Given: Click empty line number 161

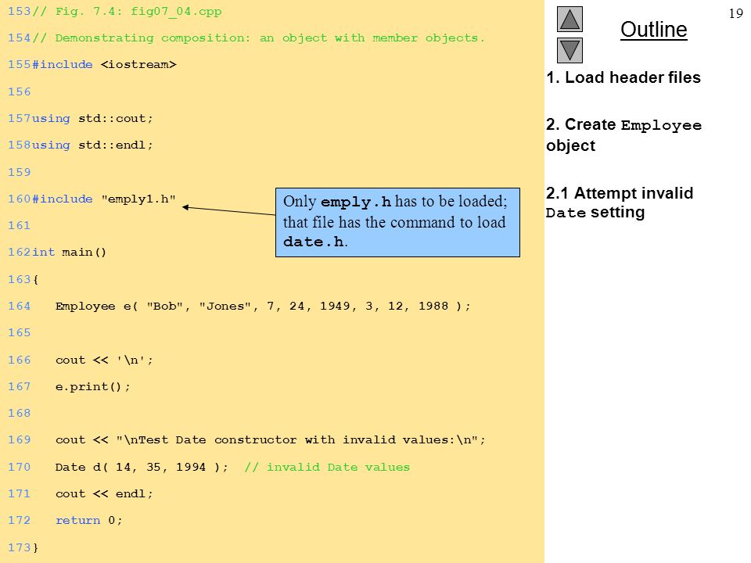Looking at the screenshot, I should (x=19, y=225).
